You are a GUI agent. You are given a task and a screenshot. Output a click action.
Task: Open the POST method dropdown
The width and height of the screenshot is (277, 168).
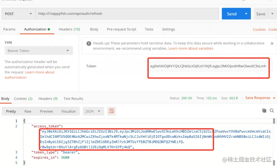click(18, 14)
